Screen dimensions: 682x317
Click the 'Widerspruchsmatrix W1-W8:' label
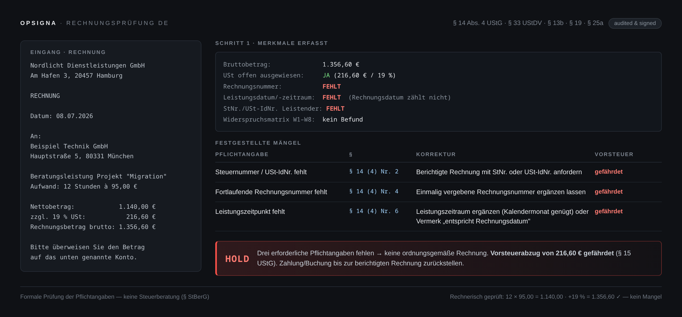pyautogui.click(x=269, y=119)
